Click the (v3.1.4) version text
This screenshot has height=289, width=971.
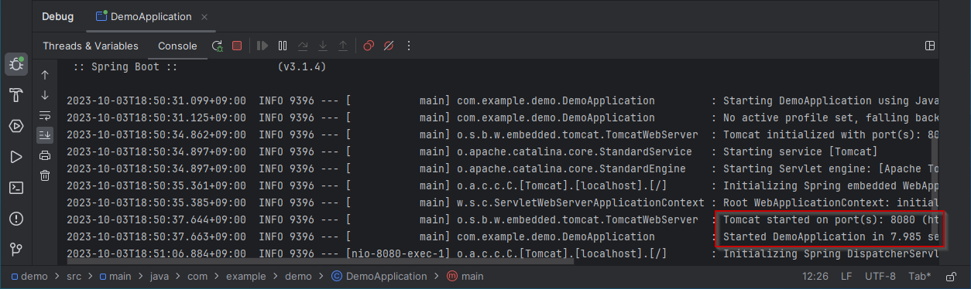301,67
